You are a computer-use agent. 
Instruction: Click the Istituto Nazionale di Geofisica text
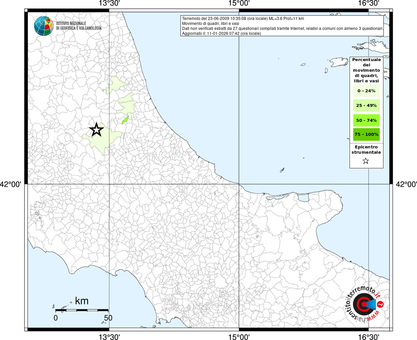pyautogui.click(x=79, y=26)
